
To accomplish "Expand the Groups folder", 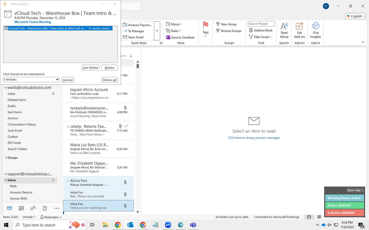I will [x=6, y=158].
